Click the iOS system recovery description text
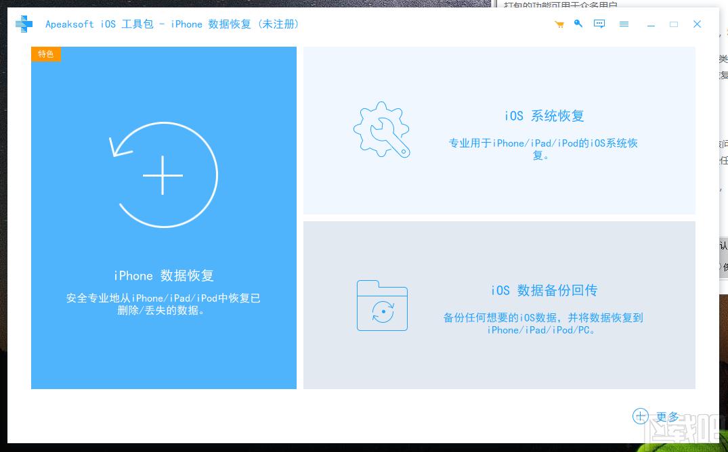Viewport: 728px width, 452px height. pyautogui.click(x=542, y=149)
